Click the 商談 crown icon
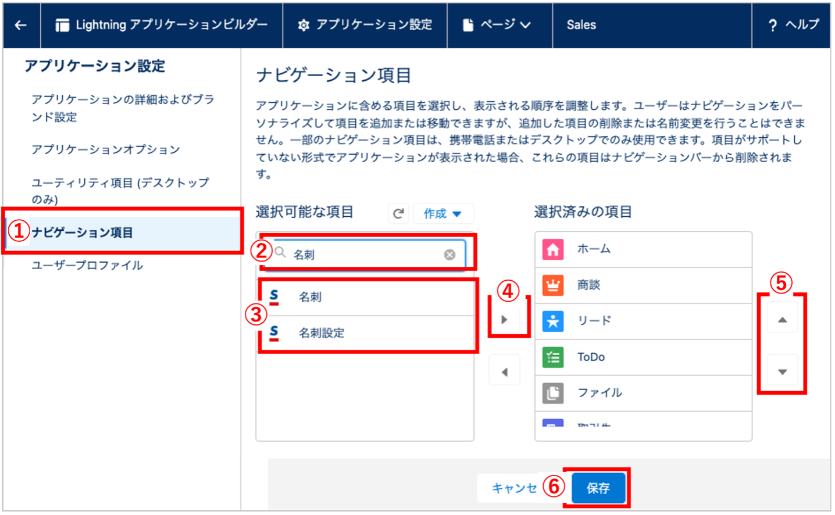The height and width of the screenshot is (515, 835). coord(553,285)
